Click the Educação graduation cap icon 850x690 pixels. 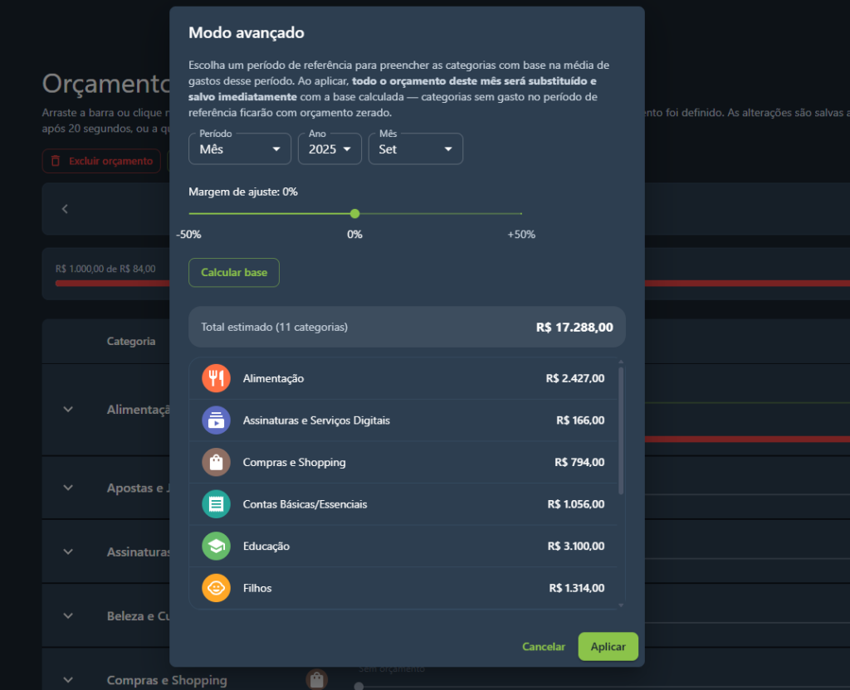point(216,546)
